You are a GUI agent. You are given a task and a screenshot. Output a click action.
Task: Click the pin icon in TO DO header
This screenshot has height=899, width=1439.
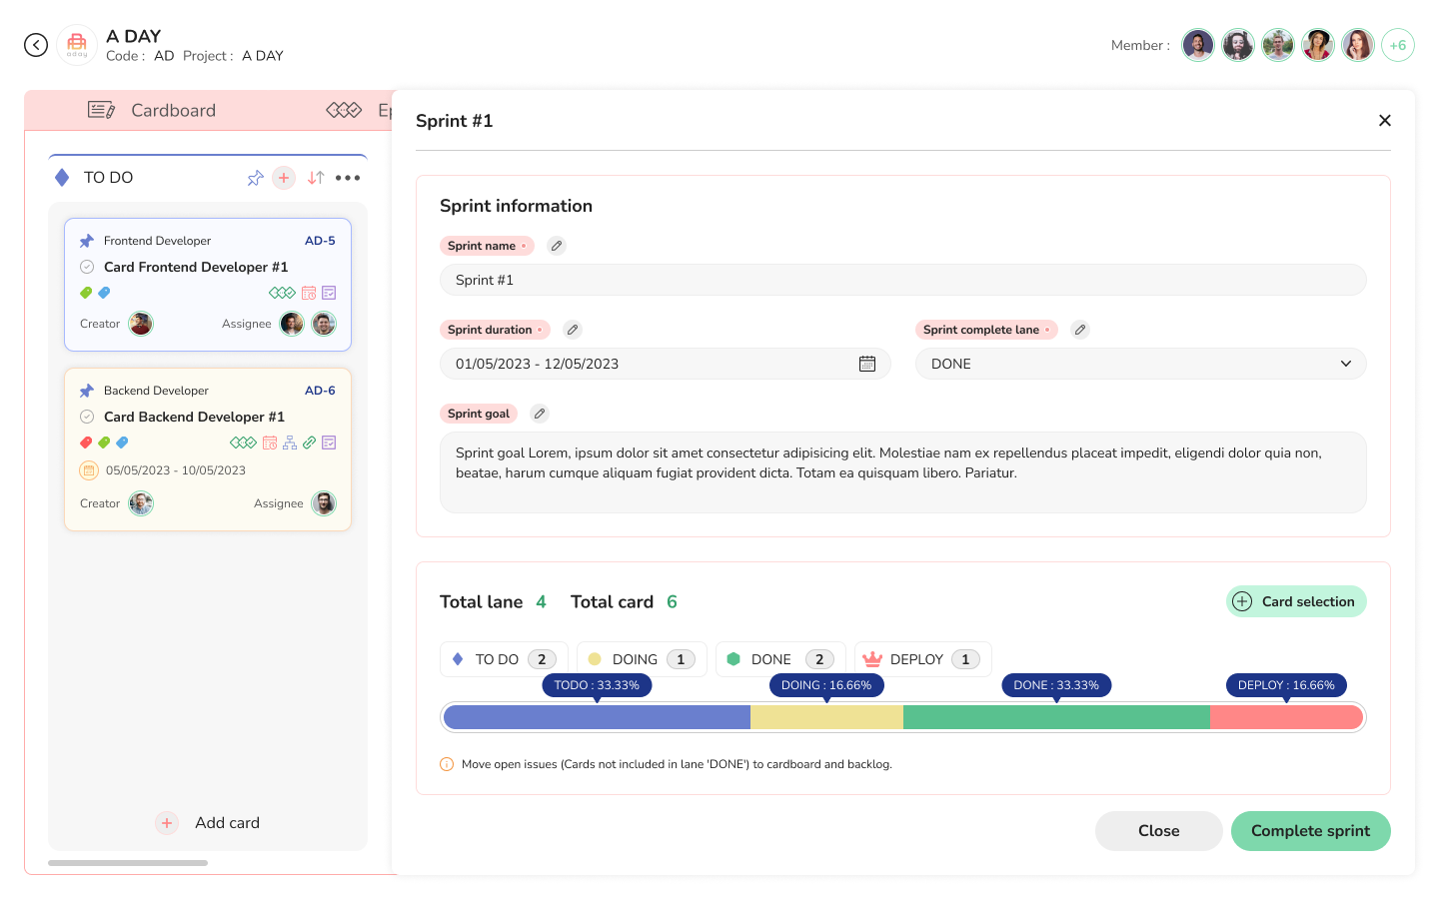pyautogui.click(x=256, y=178)
